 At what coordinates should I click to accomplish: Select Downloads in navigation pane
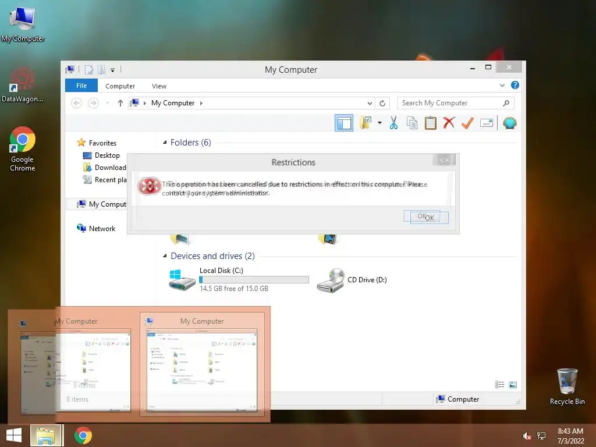(104, 167)
